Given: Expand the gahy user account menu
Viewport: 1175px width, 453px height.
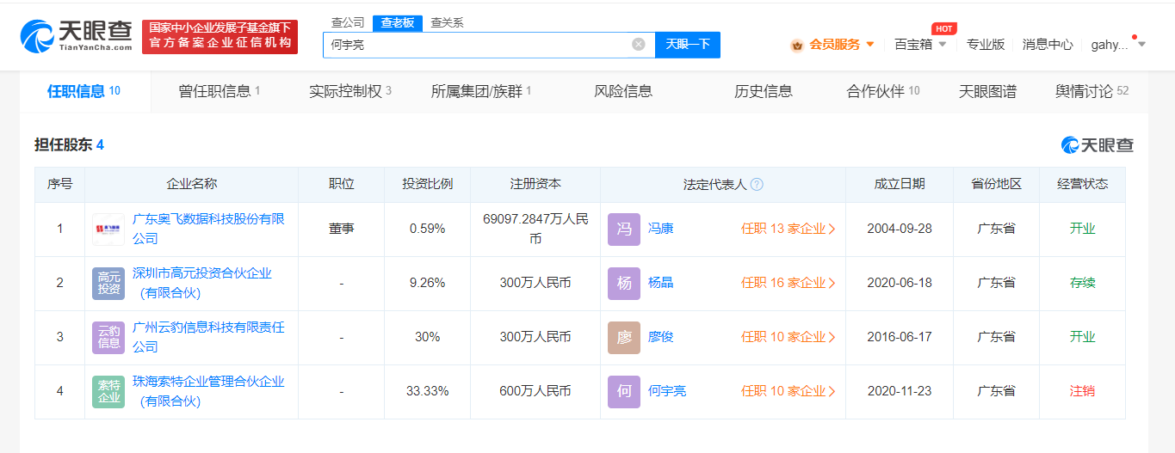Looking at the screenshot, I should (x=1117, y=45).
